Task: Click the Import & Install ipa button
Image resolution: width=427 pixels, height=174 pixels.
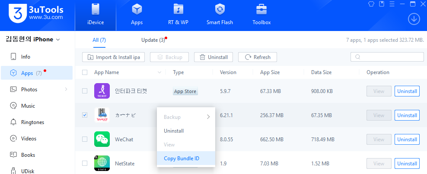Action: click(x=114, y=57)
